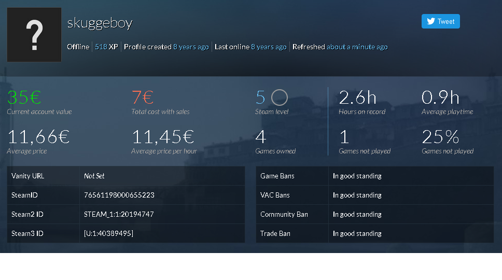Click the 35€ current account value
The width and height of the screenshot is (502, 280).
click(x=24, y=97)
